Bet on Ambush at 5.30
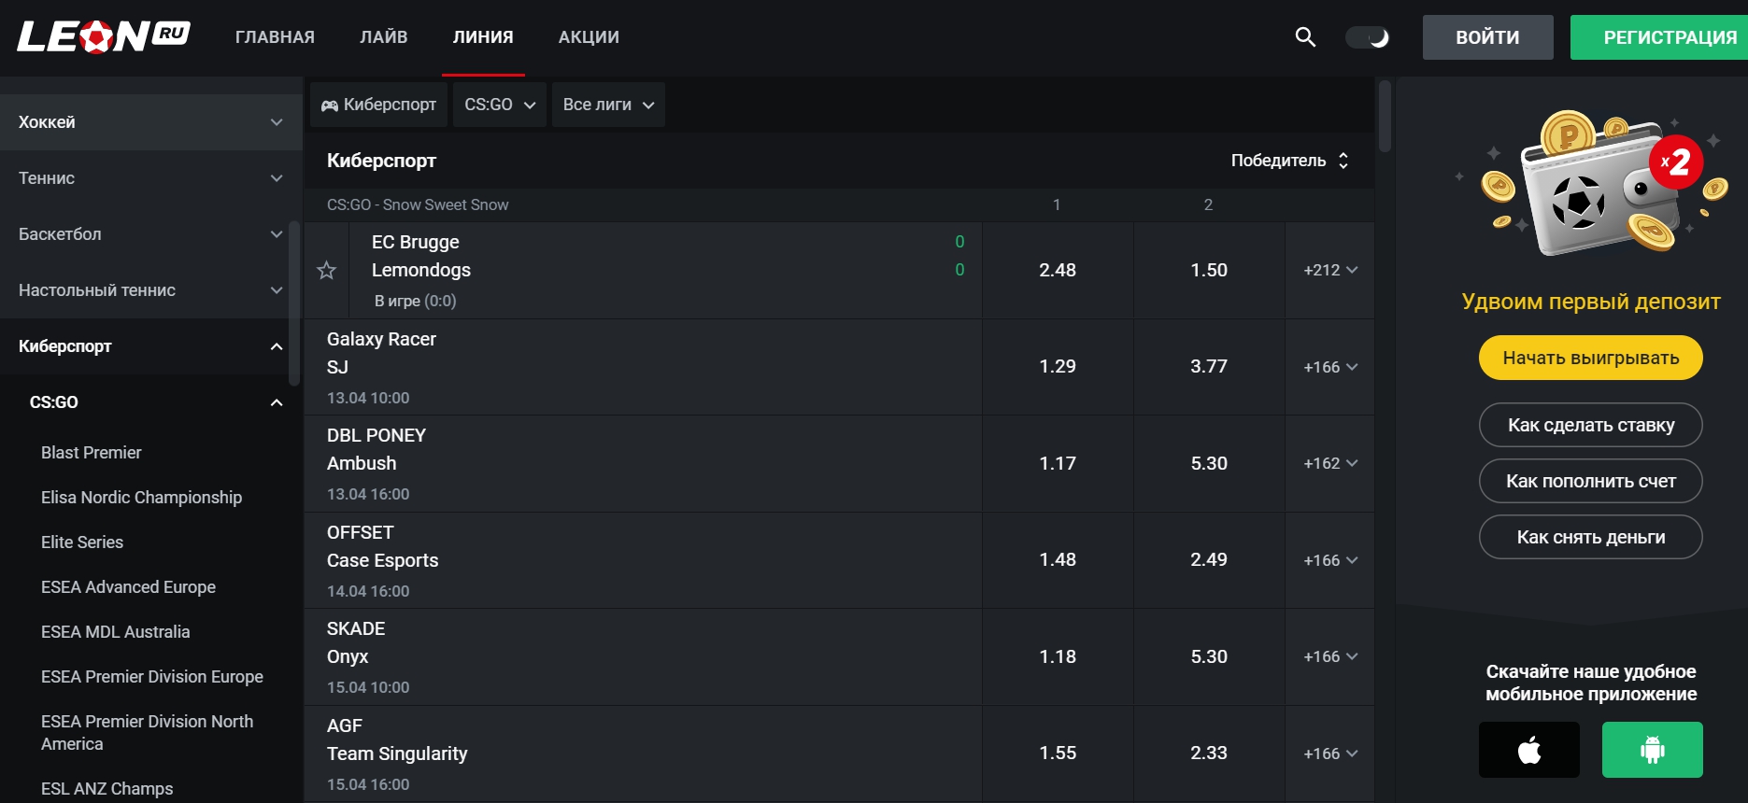The width and height of the screenshot is (1748, 803). [x=1209, y=464]
